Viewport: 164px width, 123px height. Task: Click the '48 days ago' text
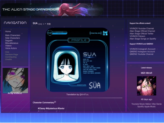(146, 99)
